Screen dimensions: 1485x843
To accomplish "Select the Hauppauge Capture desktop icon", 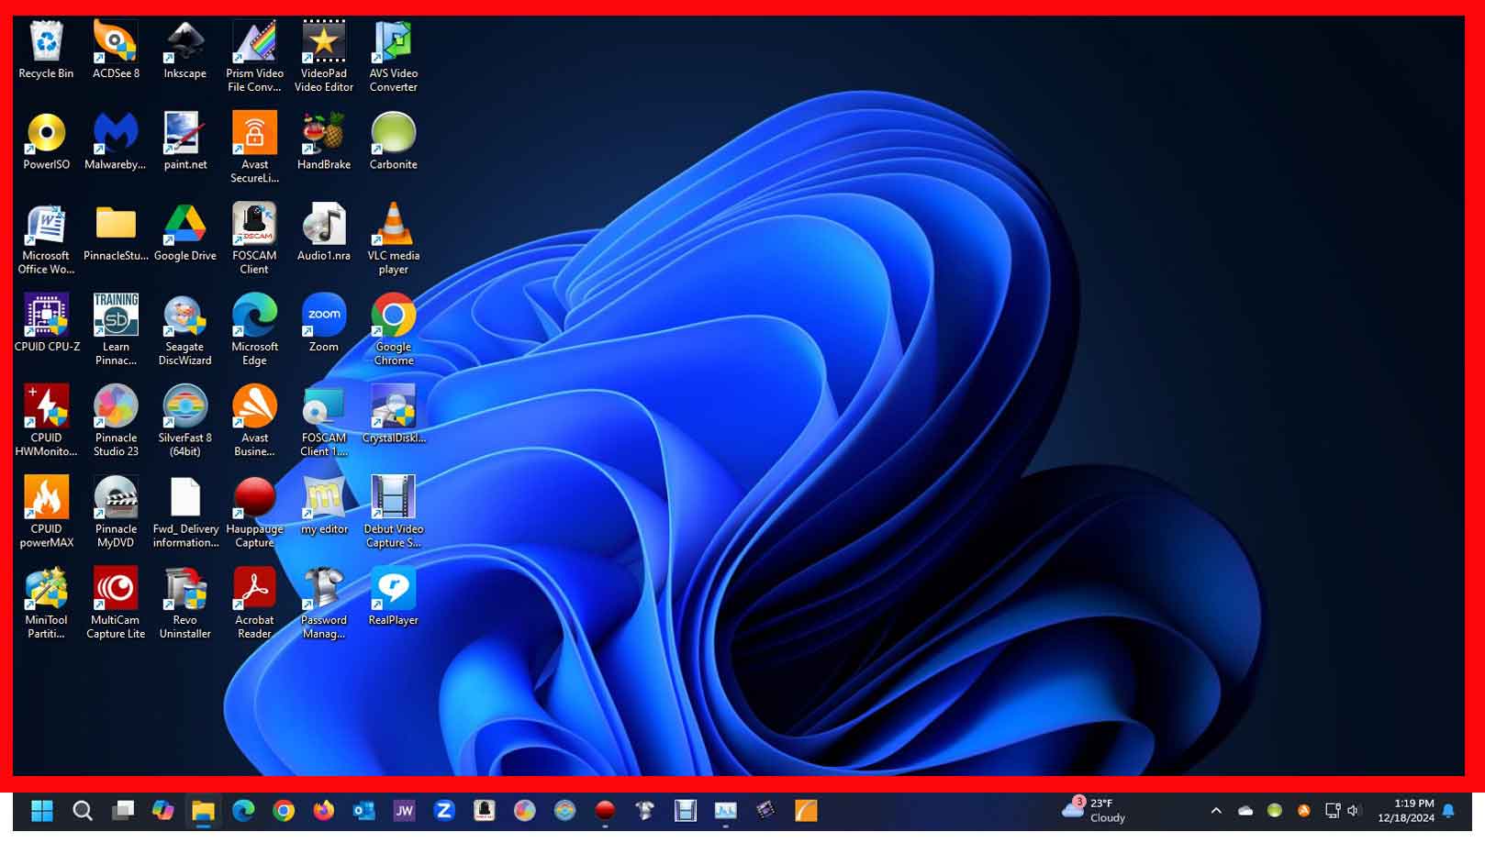I will pos(254,511).
